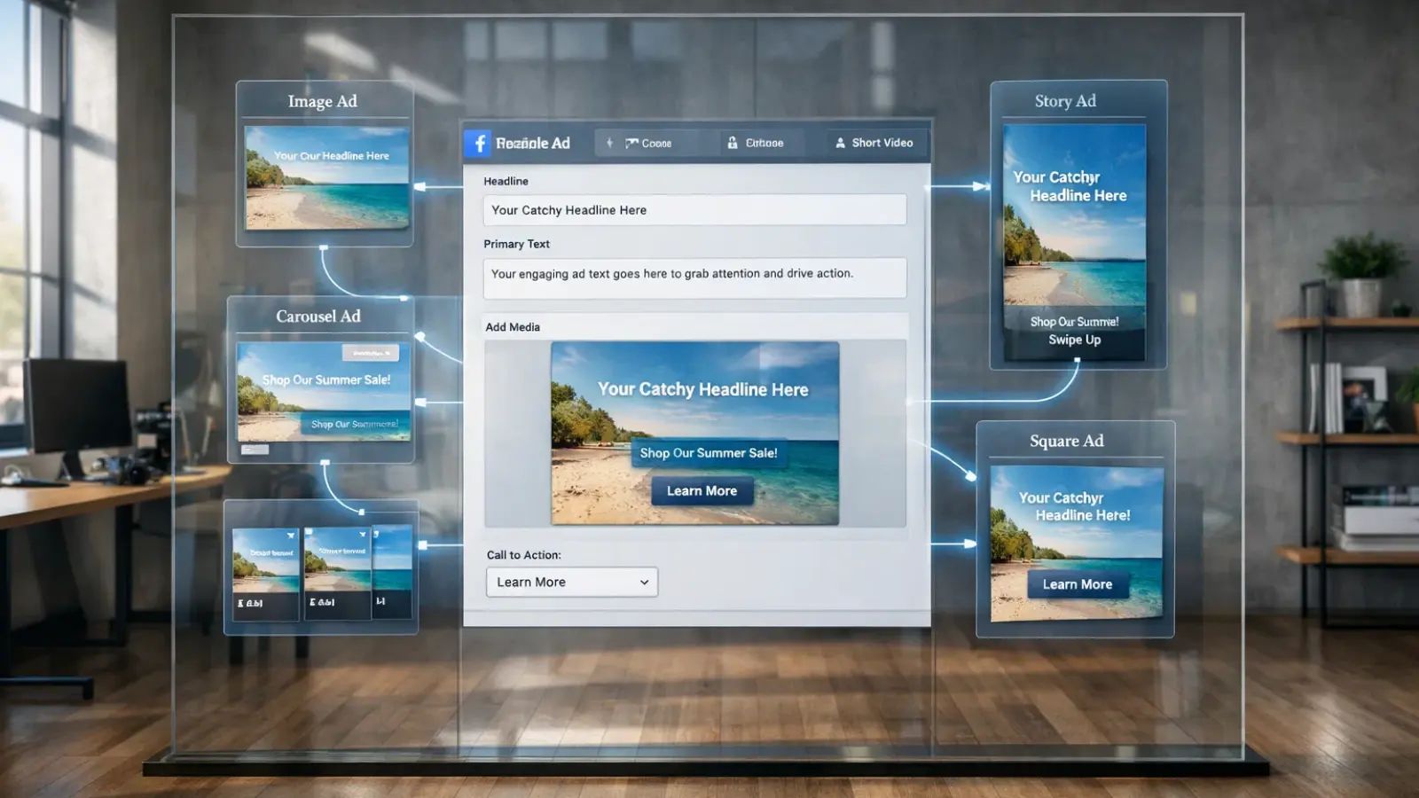
Task: Click Learn More on the Square Ad
Action: (1077, 584)
